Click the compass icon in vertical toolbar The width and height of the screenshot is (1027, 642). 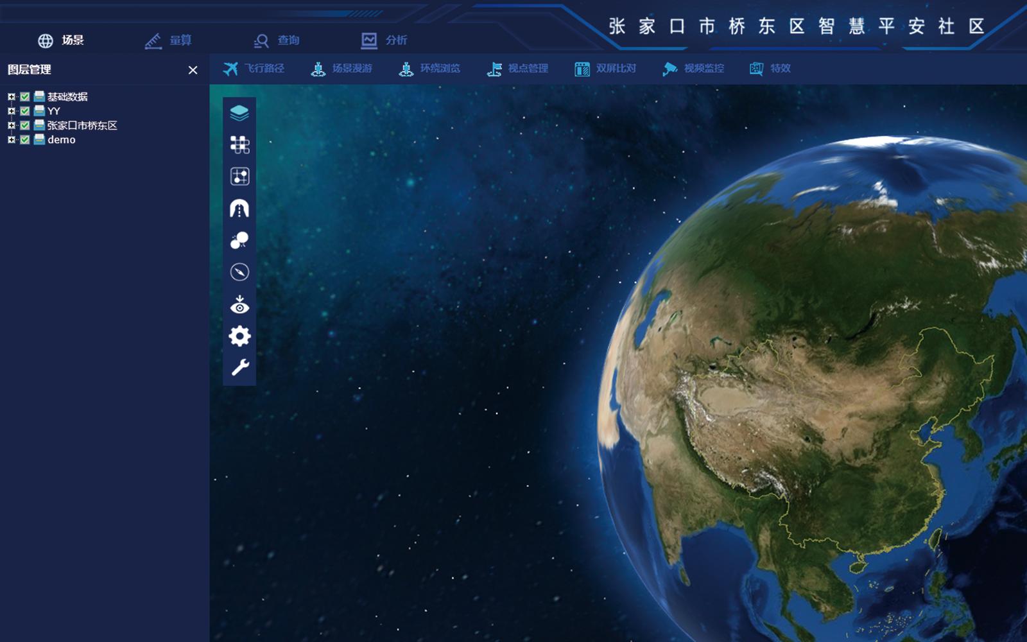pos(239,272)
